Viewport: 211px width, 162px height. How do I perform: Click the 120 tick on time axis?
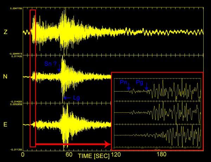point(114,154)
